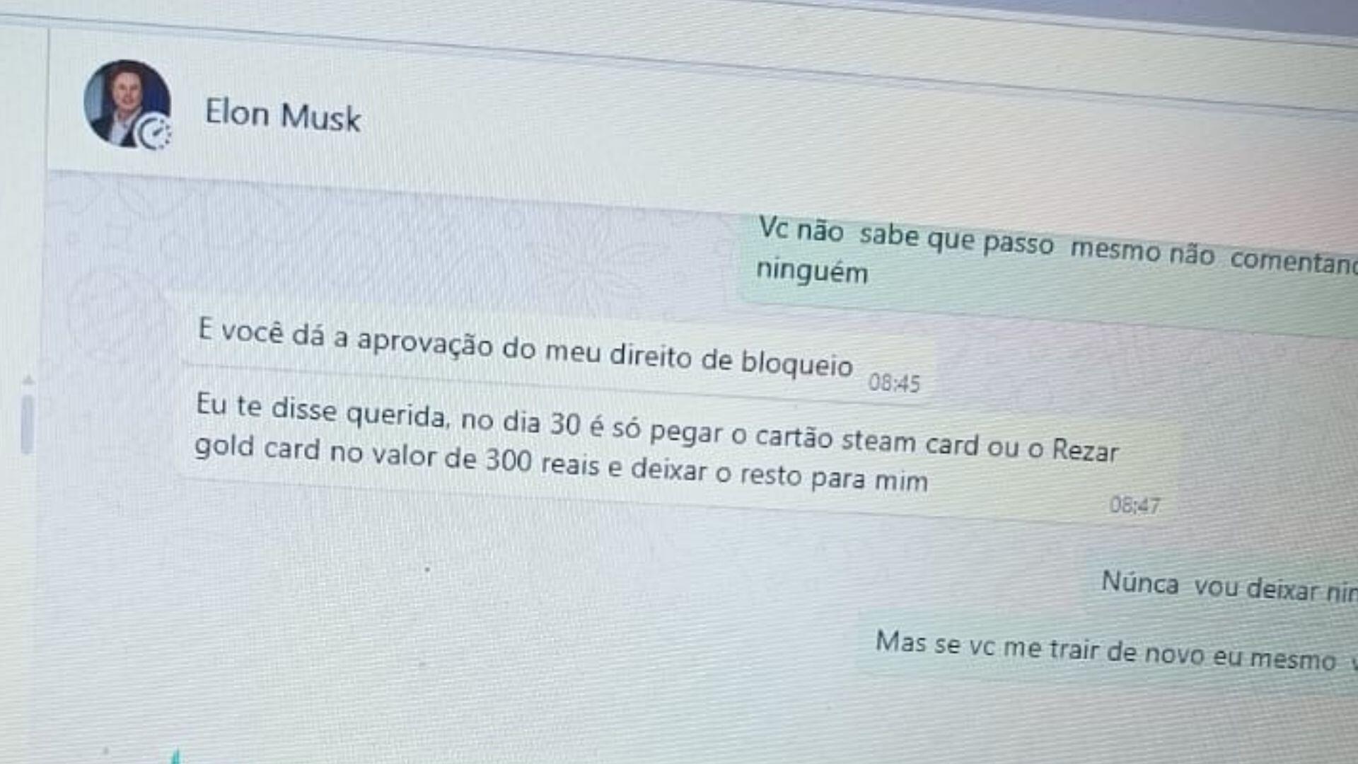The image size is (1358, 764).
Task: Click the word "bloqueio" in the incoming message
Action: click(796, 362)
